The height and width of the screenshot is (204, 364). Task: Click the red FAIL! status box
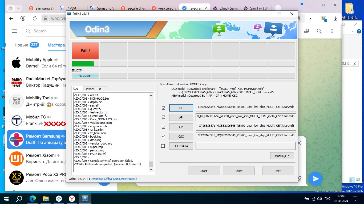click(x=85, y=51)
